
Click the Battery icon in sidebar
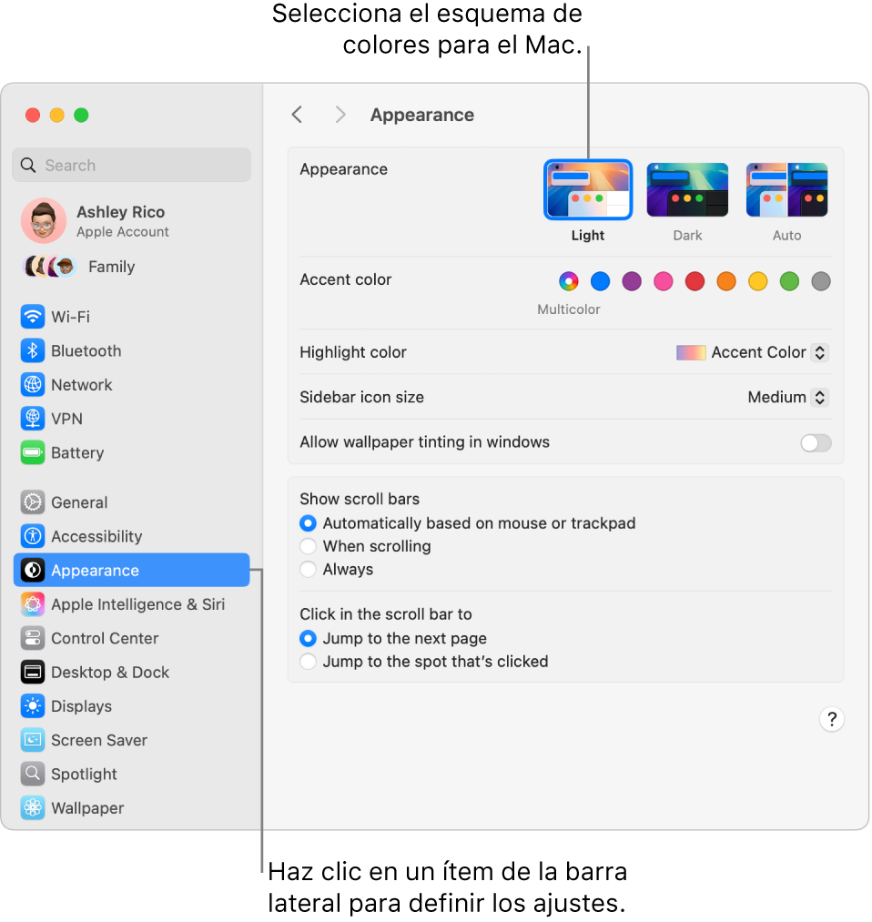33,452
